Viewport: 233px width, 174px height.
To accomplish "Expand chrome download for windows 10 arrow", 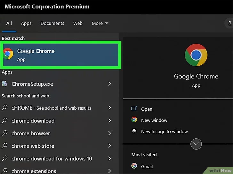I will (x=110, y=158).
